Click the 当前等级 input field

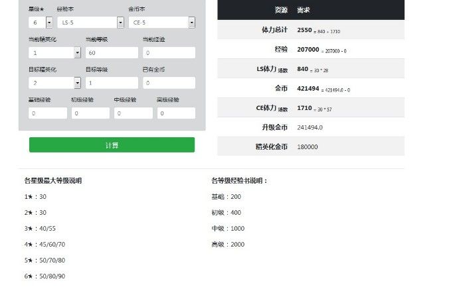(x=112, y=53)
